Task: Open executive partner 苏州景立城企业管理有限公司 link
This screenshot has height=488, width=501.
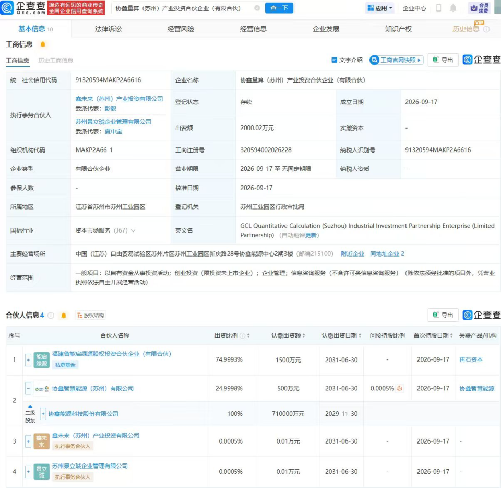Action: pyautogui.click(x=113, y=122)
